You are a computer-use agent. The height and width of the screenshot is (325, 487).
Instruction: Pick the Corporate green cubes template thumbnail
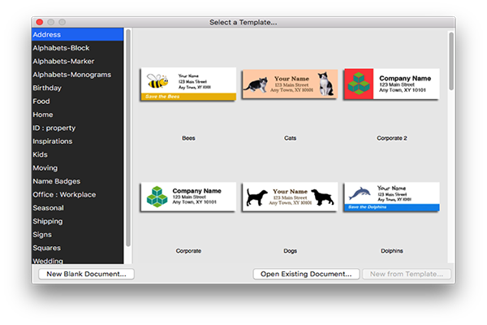[188, 197]
